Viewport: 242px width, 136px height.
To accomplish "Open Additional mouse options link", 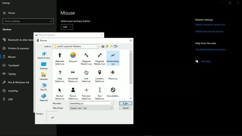I will 209,31.
